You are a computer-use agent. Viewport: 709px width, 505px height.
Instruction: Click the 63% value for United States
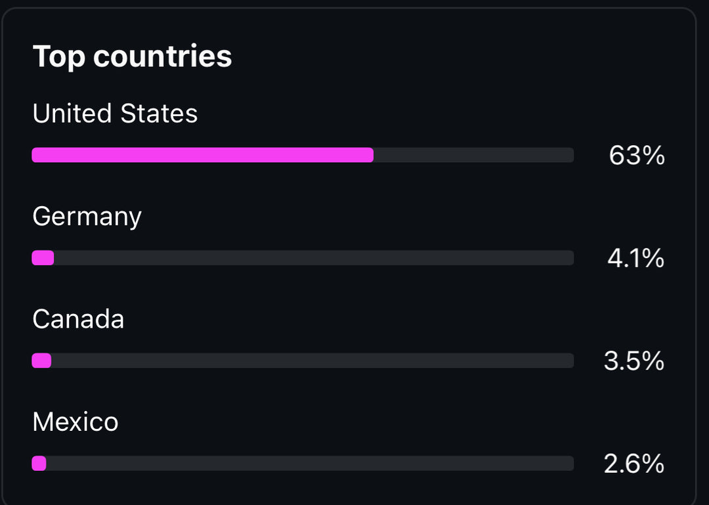point(636,156)
